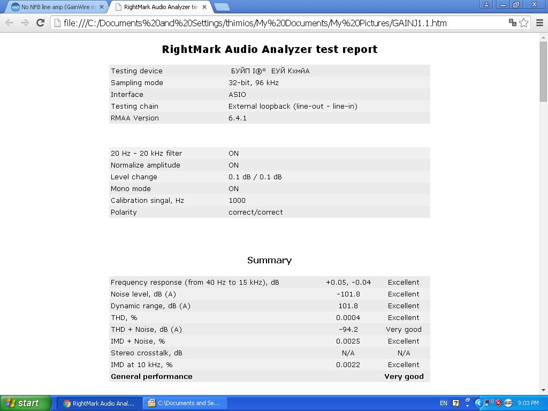The width and height of the screenshot is (548, 411).
Task: Click the 'ASIO' interface value
Action: tap(237, 95)
